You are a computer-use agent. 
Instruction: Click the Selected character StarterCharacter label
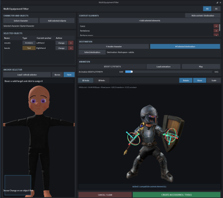pyautogui.click(x=19, y=26)
